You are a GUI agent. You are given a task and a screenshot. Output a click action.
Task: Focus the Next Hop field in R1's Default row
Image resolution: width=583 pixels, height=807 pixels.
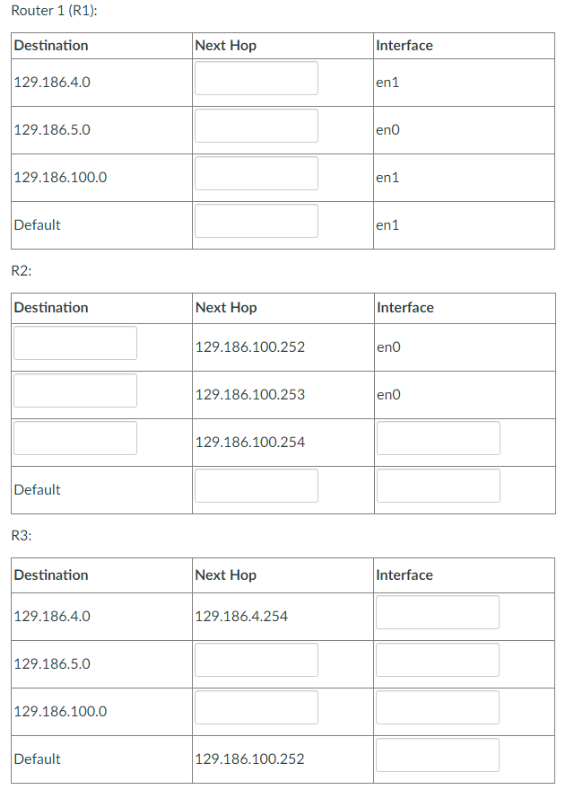(x=256, y=221)
